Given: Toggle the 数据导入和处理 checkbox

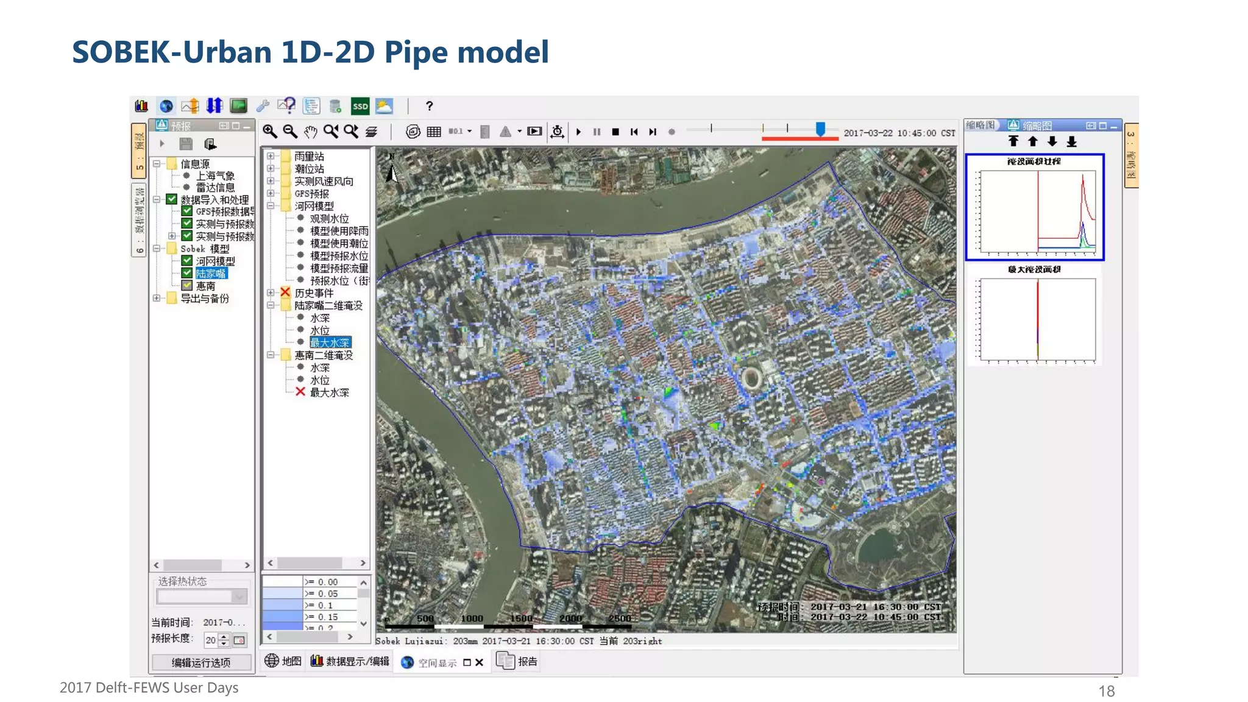Looking at the screenshot, I should 172,199.
